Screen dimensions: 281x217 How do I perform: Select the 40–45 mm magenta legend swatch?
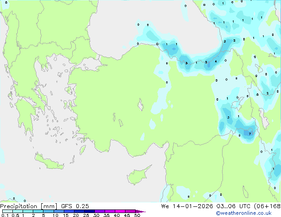click(x=120, y=211)
